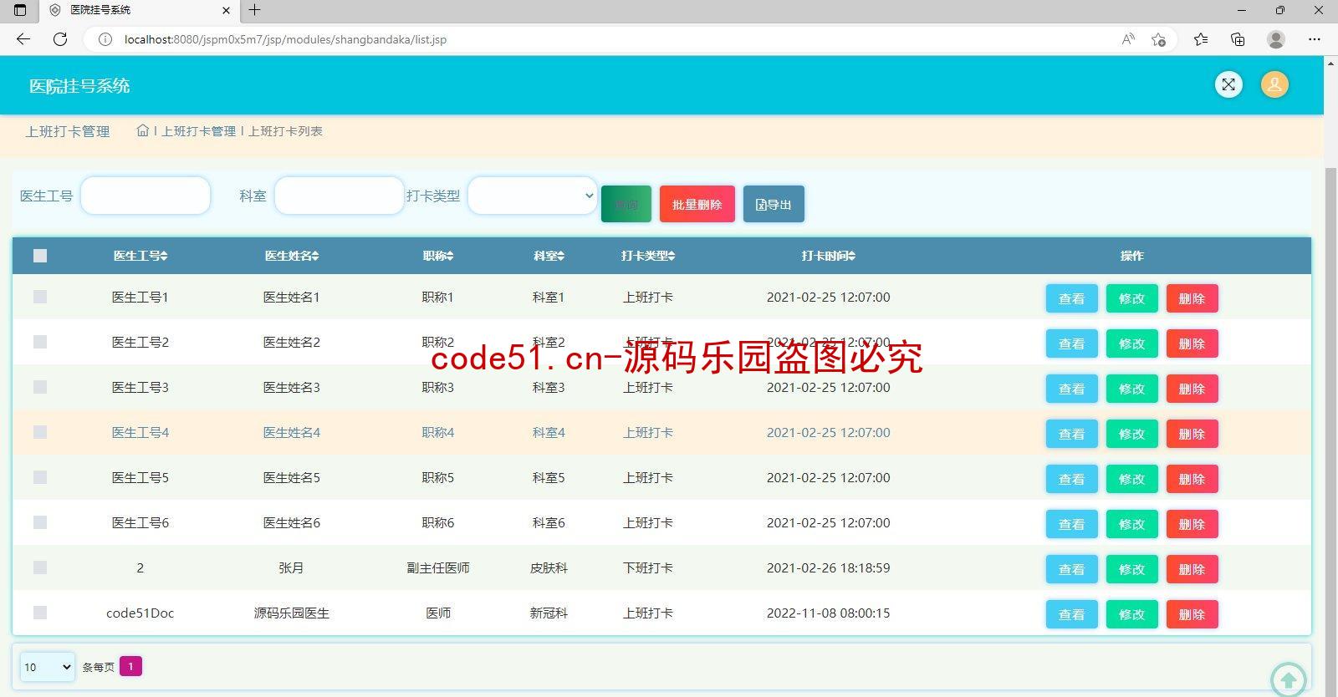Screen dimensions: 1338x697
Task: Focus the 医生工号 search input
Action: 146,196
